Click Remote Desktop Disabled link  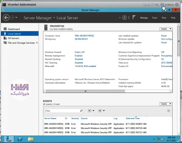79,59
